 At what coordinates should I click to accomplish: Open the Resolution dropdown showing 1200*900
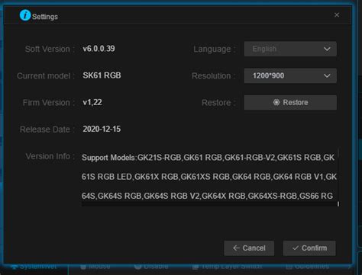pos(290,75)
